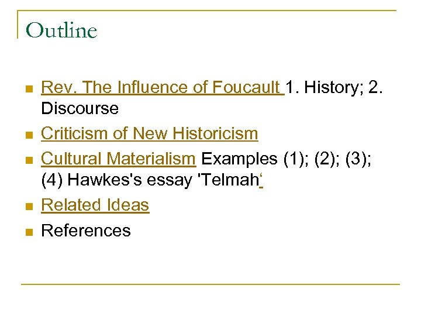421x316 pixels.
Task: Click the bullet next to "Related Ideas"
Action: point(28,207)
